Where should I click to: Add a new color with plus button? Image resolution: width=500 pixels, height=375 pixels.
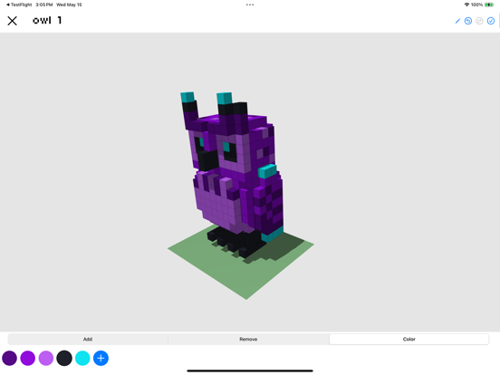[101, 358]
